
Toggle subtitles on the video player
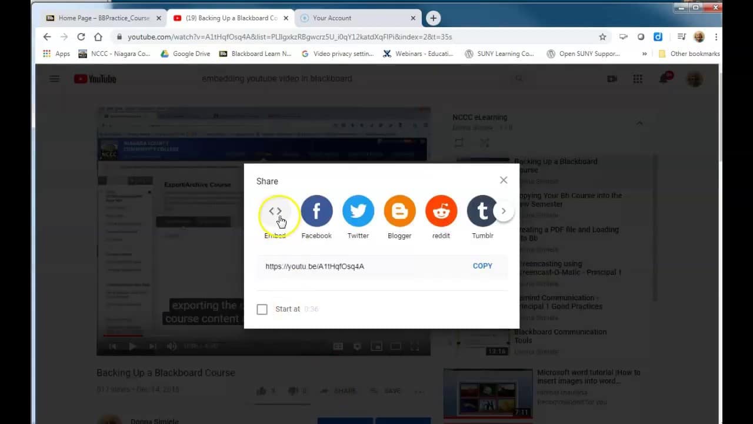(x=338, y=346)
